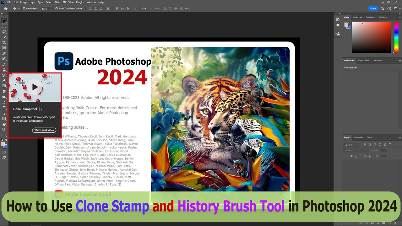Screen dimensions: 402x226
Task: Open the Layers Kind filter dropdown
Action: click(352, 145)
